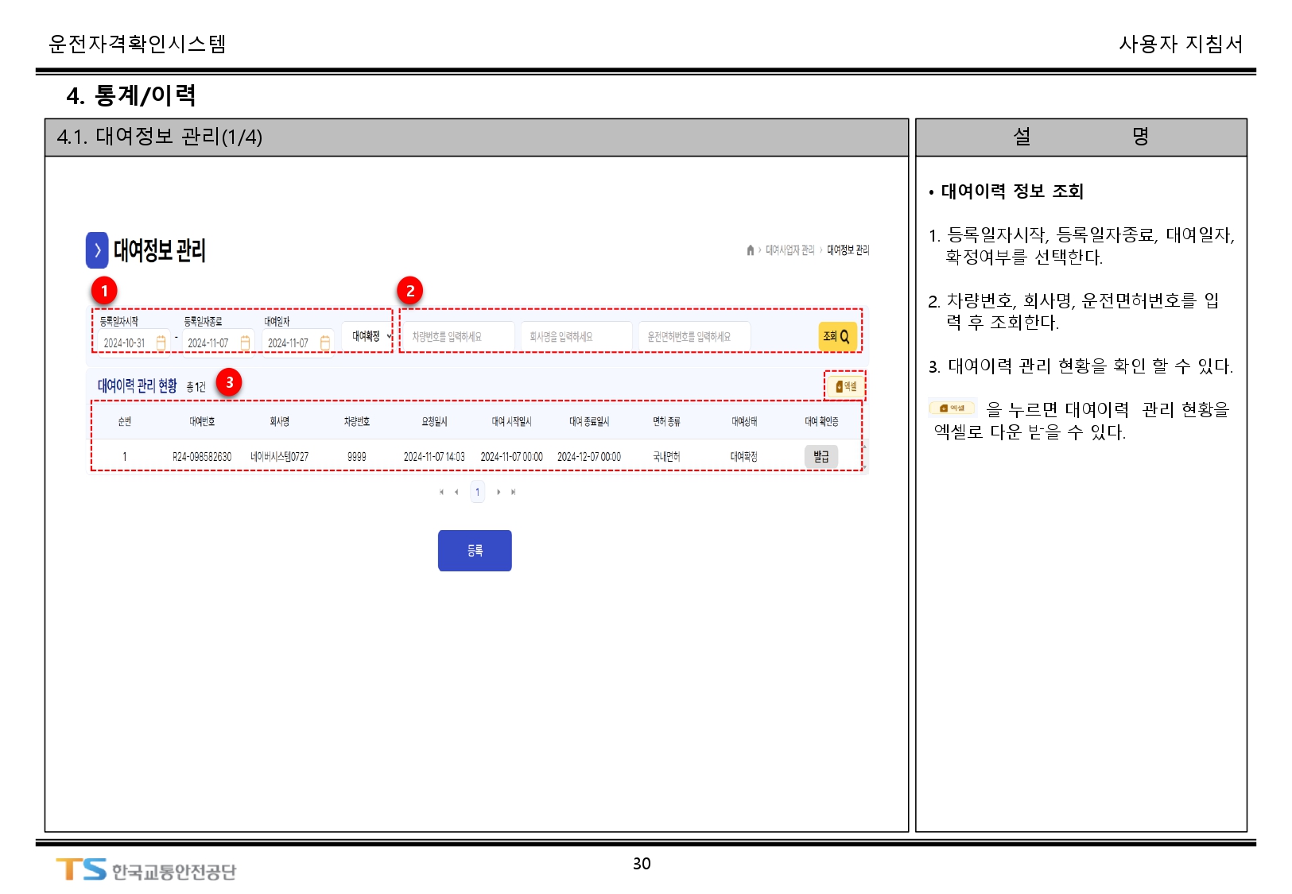Click the home icon in breadcrumb
Image resolution: width=1292 pixels, height=894 pixels.
(750, 250)
